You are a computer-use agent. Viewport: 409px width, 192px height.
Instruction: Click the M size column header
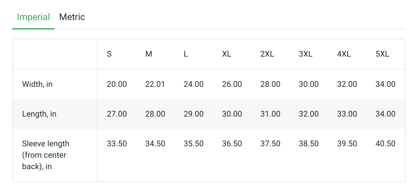[x=149, y=54]
